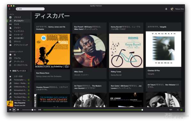Open the Trentemøller playlist

[20, 80]
